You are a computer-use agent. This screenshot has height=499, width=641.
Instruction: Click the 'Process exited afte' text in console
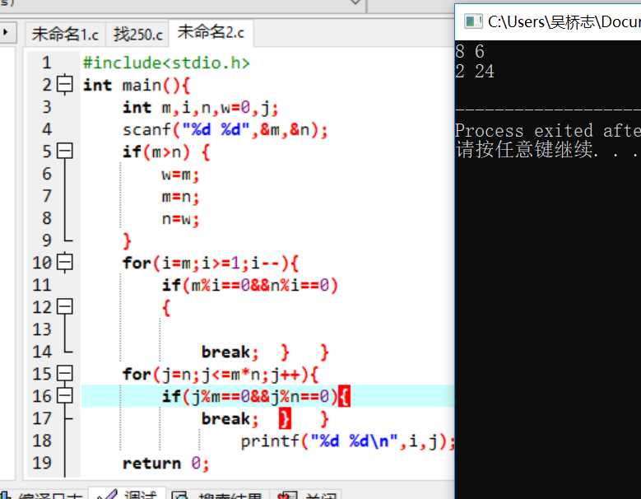click(548, 131)
